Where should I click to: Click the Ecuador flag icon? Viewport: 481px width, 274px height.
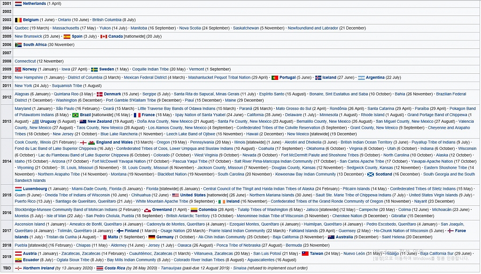click(18, 260)
